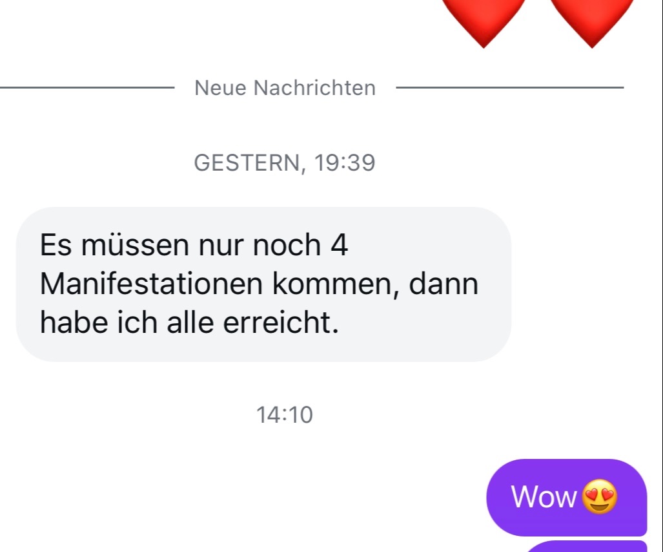Select the 'Neue Nachrichten' divider label
Screen dimensions: 663x552
[285, 88]
